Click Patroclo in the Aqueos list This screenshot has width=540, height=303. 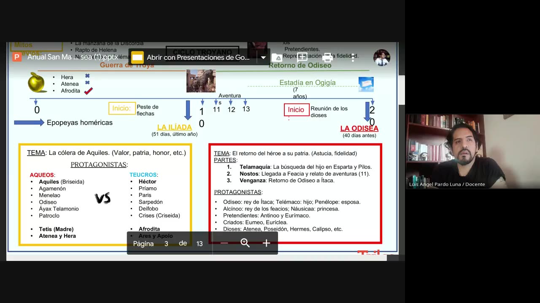[49, 215]
